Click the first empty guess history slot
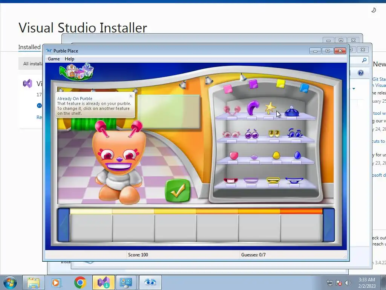Viewport: 386px width, 290px height. 91,228
